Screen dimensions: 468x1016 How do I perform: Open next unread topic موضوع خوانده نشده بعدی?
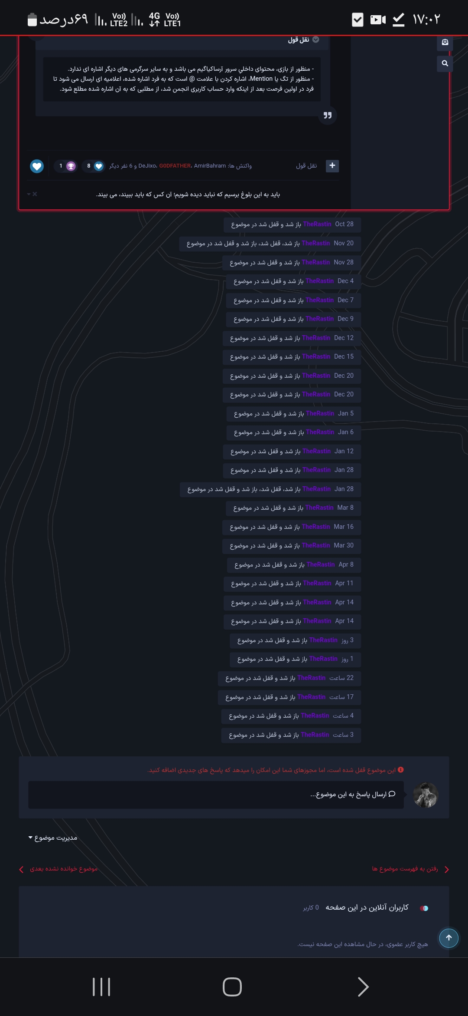[64, 869]
